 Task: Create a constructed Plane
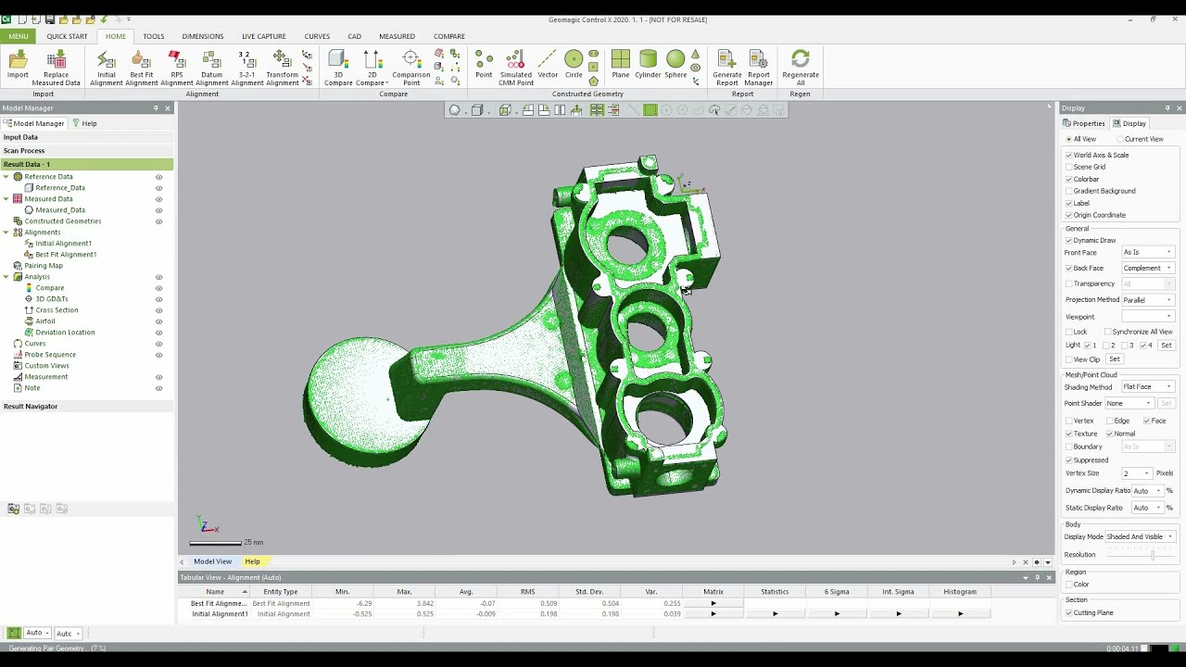(x=620, y=66)
